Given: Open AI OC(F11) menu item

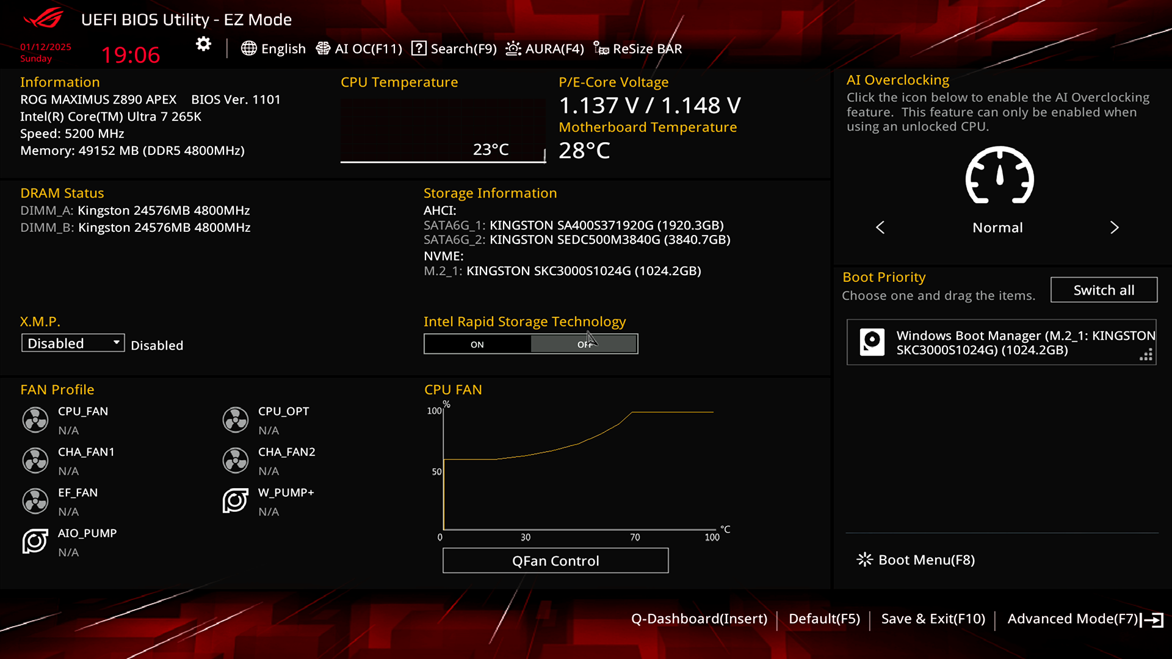Looking at the screenshot, I should point(359,49).
